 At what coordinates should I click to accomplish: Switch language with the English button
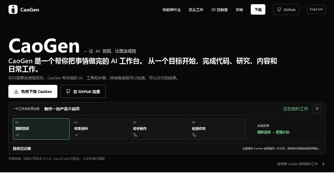click(316, 9)
